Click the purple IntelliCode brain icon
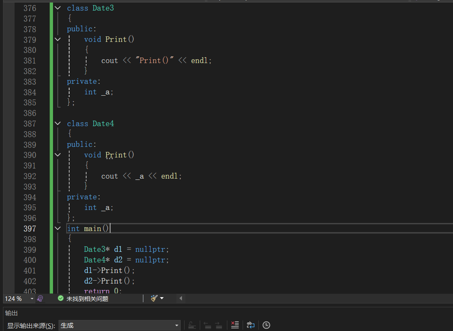453x331 pixels. tap(40, 298)
